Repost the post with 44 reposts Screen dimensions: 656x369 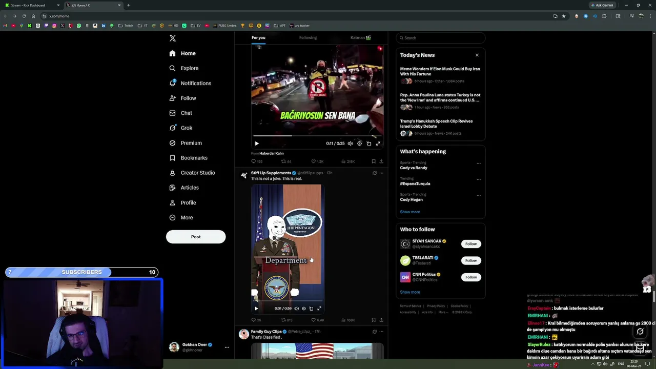[286, 161]
